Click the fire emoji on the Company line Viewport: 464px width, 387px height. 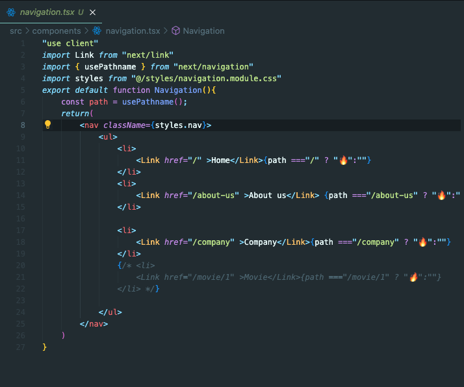point(422,242)
